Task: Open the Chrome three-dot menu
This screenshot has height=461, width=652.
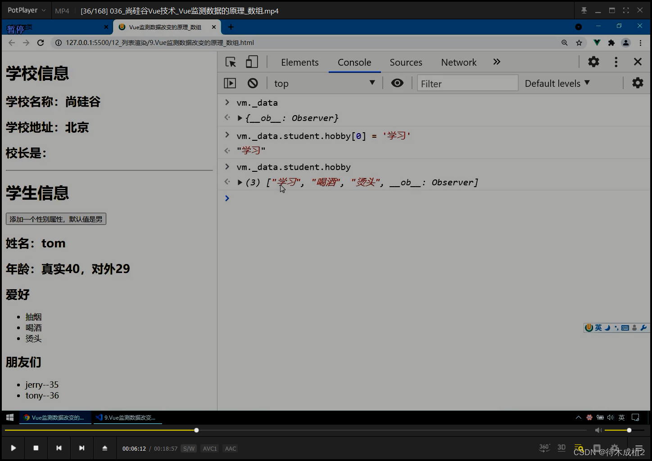Action: click(x=640, y=43)
